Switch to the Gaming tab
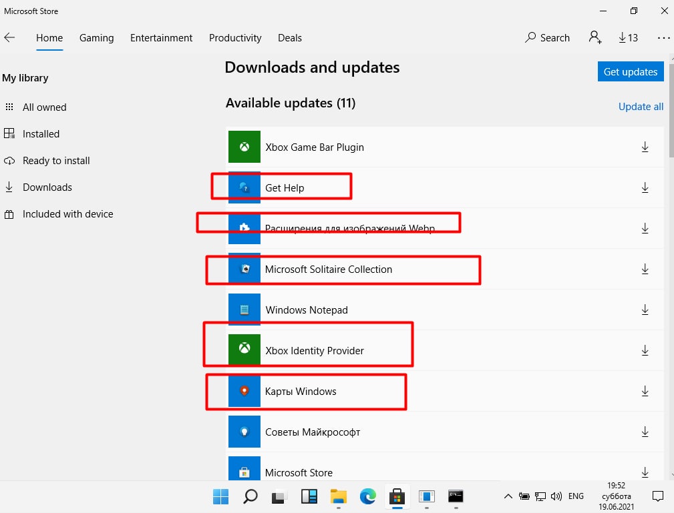This screenshot has width=674, height=513. 97,38
